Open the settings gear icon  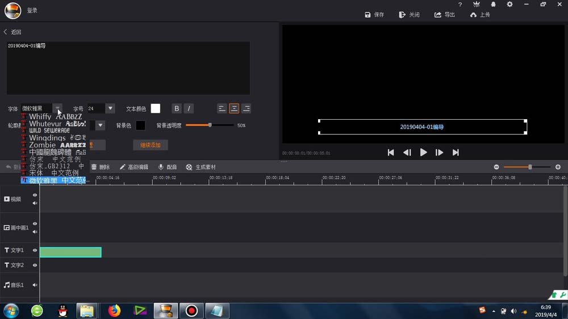coord(509,5)
